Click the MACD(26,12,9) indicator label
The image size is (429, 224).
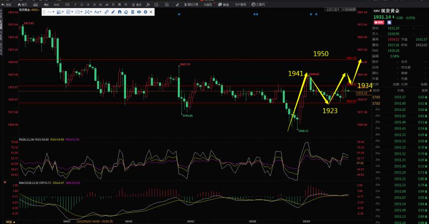tap(29, 183)
